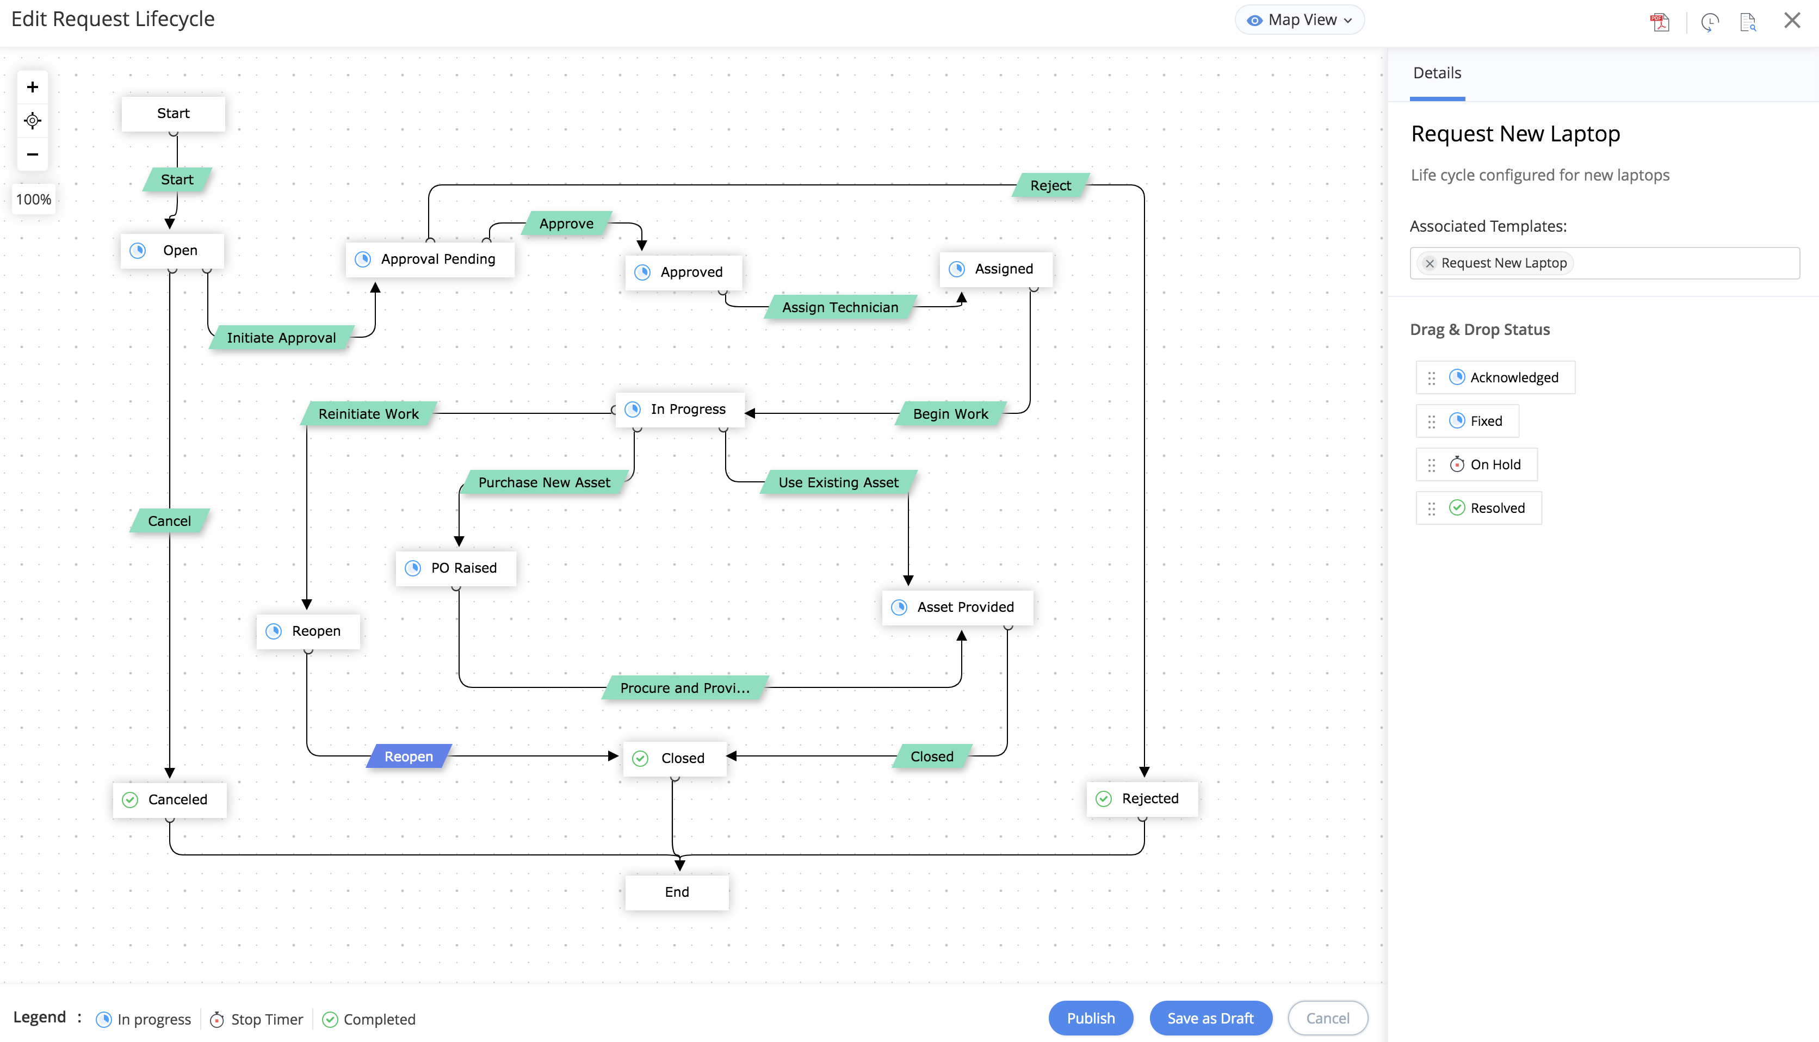Image resolution: width=1819 pixels, height=1042 pixels.
Task: Zoom out of the canvas
Action: coord(32,154)
